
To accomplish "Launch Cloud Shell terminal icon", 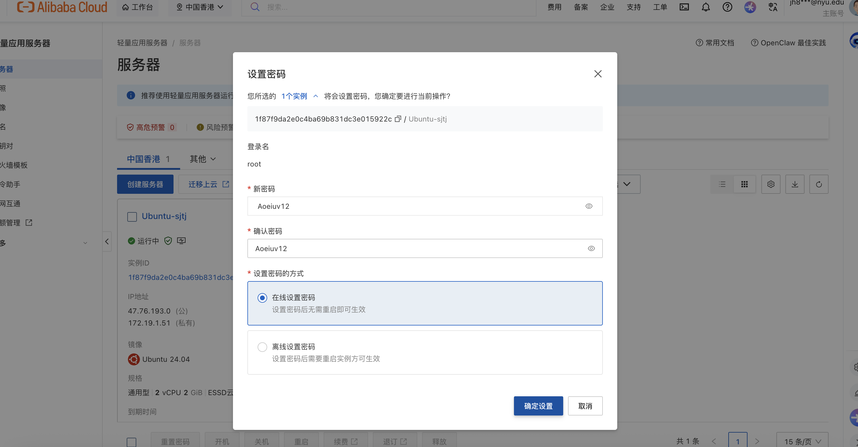I will [x=684, y=7].
